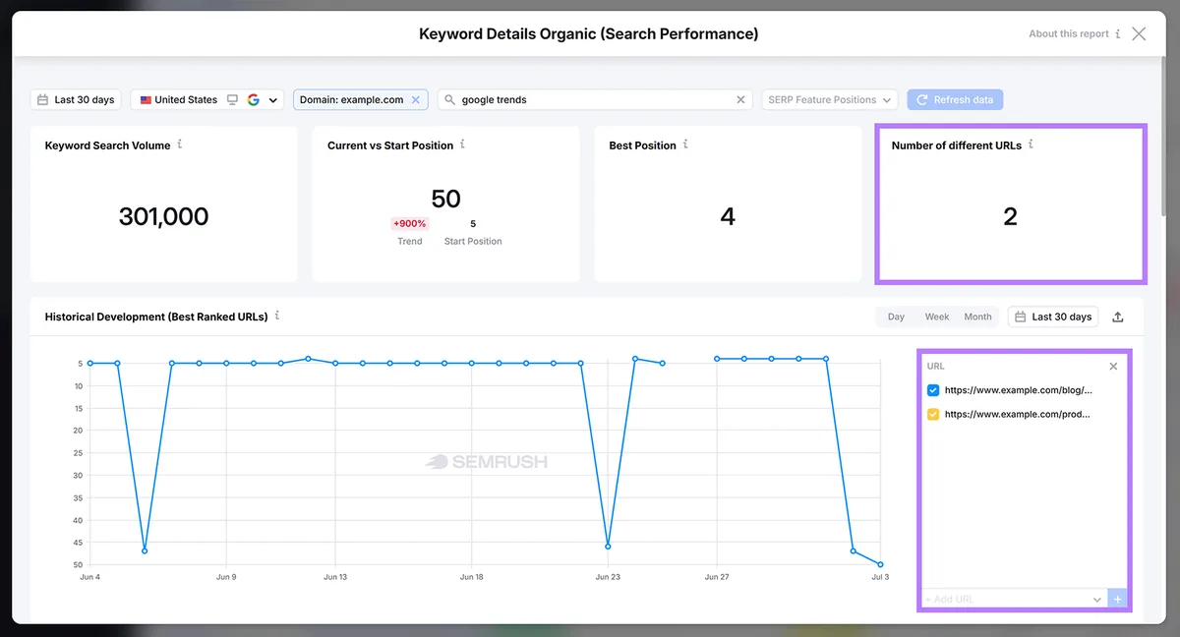Viewport: 1180px width, 637px height.
Task: Expand the SERP Feature Positions dropdown
Action: coord(830,99)
